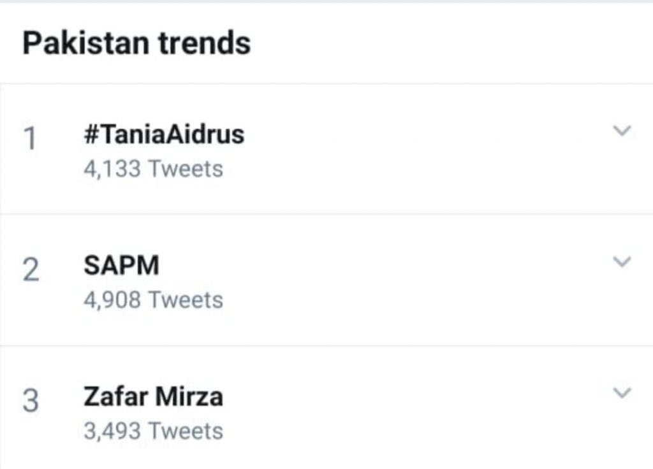Click rank number 2 beside SAPM
This screenshot has width=653, height=469.
30,270
